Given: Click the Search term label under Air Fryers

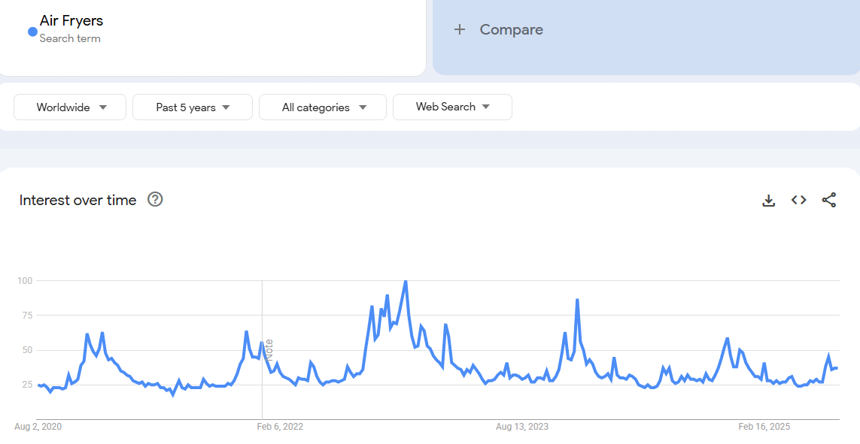Looking at the screenshot, I should point(70,38).
